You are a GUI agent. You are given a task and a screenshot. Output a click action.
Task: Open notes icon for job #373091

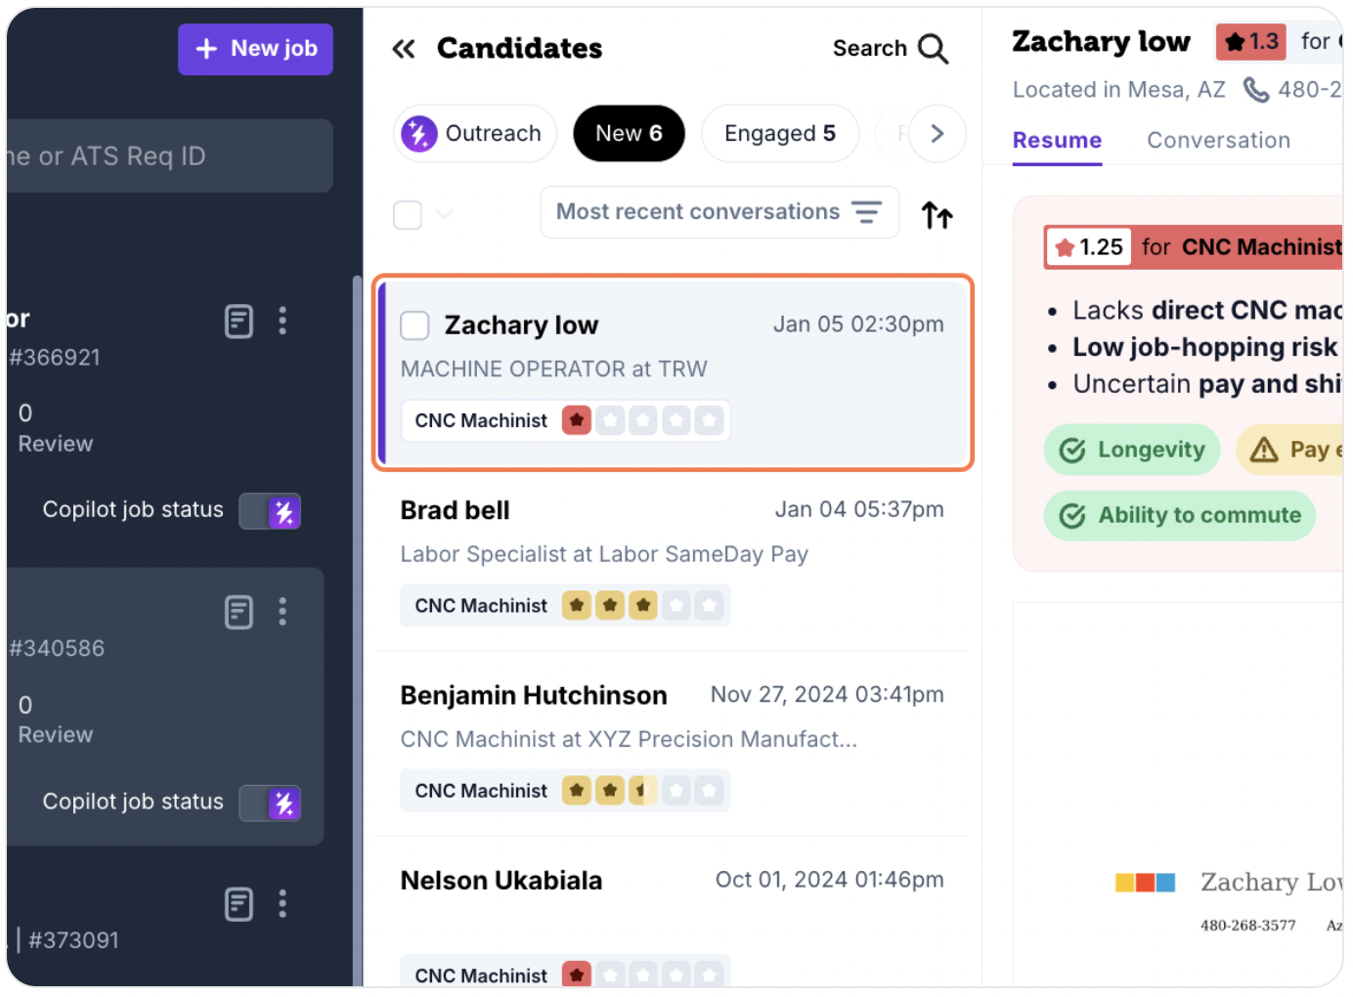point(239,904)
